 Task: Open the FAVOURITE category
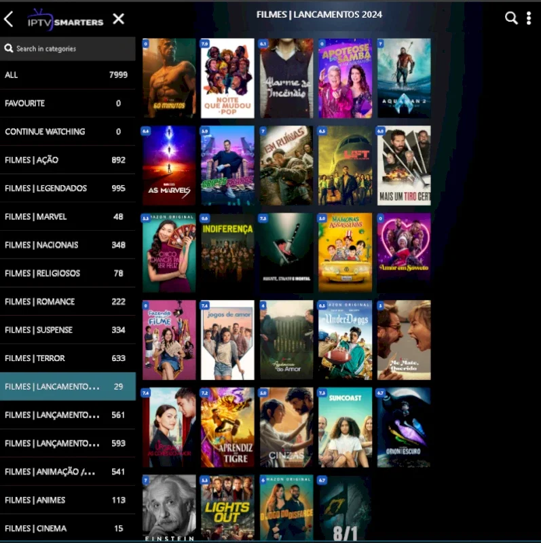[67, 103]
